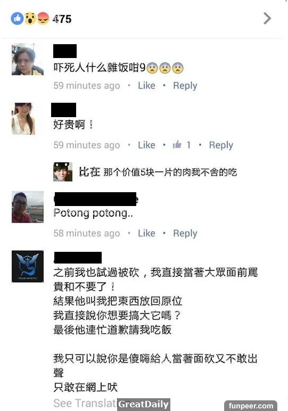The image size is (288, 411).
Task: Click the Angry reaction emoji
Action: coord(43,19)
